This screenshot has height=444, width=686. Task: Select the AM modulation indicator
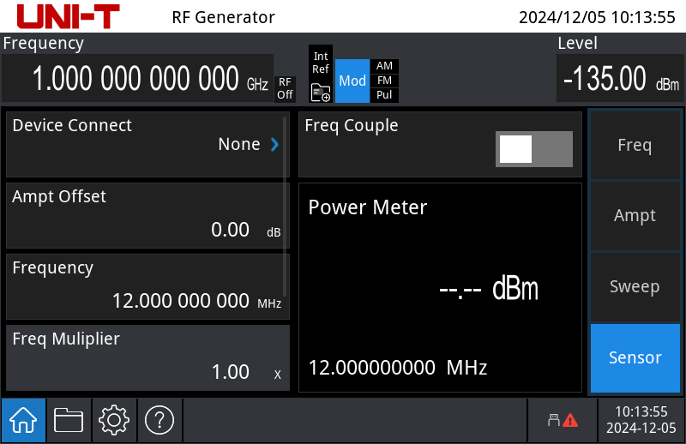[x=385, y=66]
